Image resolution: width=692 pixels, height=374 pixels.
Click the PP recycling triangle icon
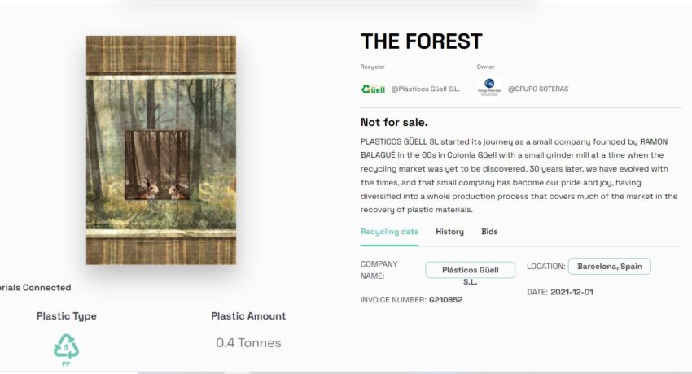[x=66, y=350]
